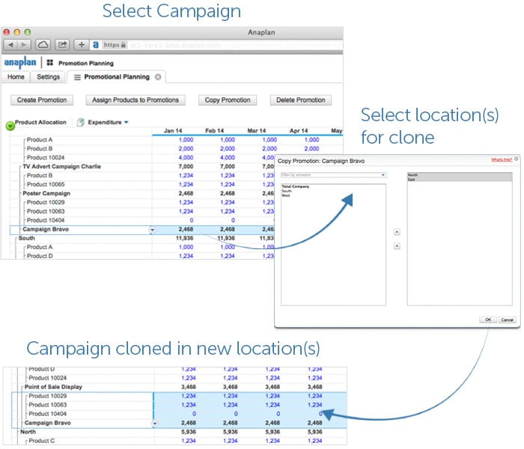Open the What's this? help link

click(502, 159)
